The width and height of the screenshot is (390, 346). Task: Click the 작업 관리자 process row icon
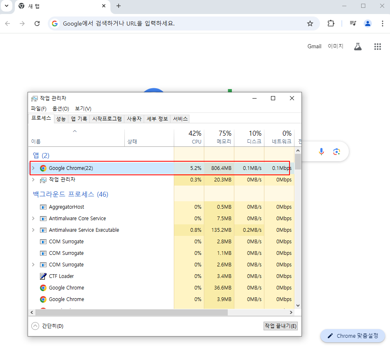(x=43, y=180)
